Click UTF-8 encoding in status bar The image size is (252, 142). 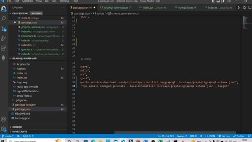coord(193,136)
